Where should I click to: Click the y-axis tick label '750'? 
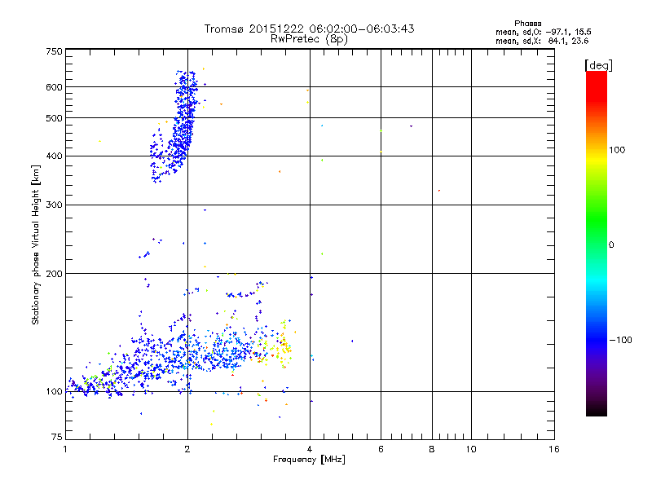point(54,51)
